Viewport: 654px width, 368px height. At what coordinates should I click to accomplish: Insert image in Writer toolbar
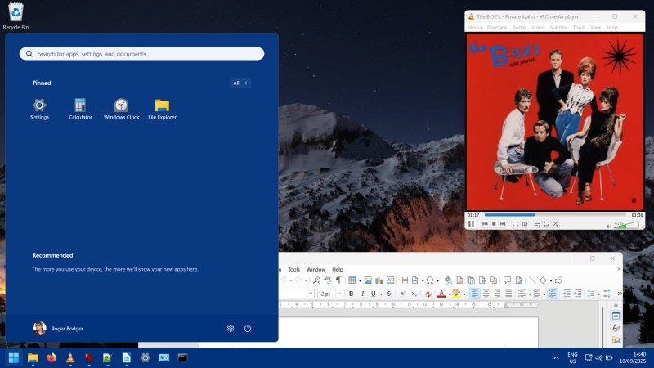click(x=368, y=280)
